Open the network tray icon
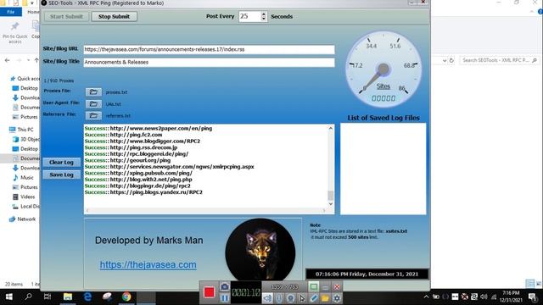This screenshot has height=305, width=543. click(x=494, y=297)
